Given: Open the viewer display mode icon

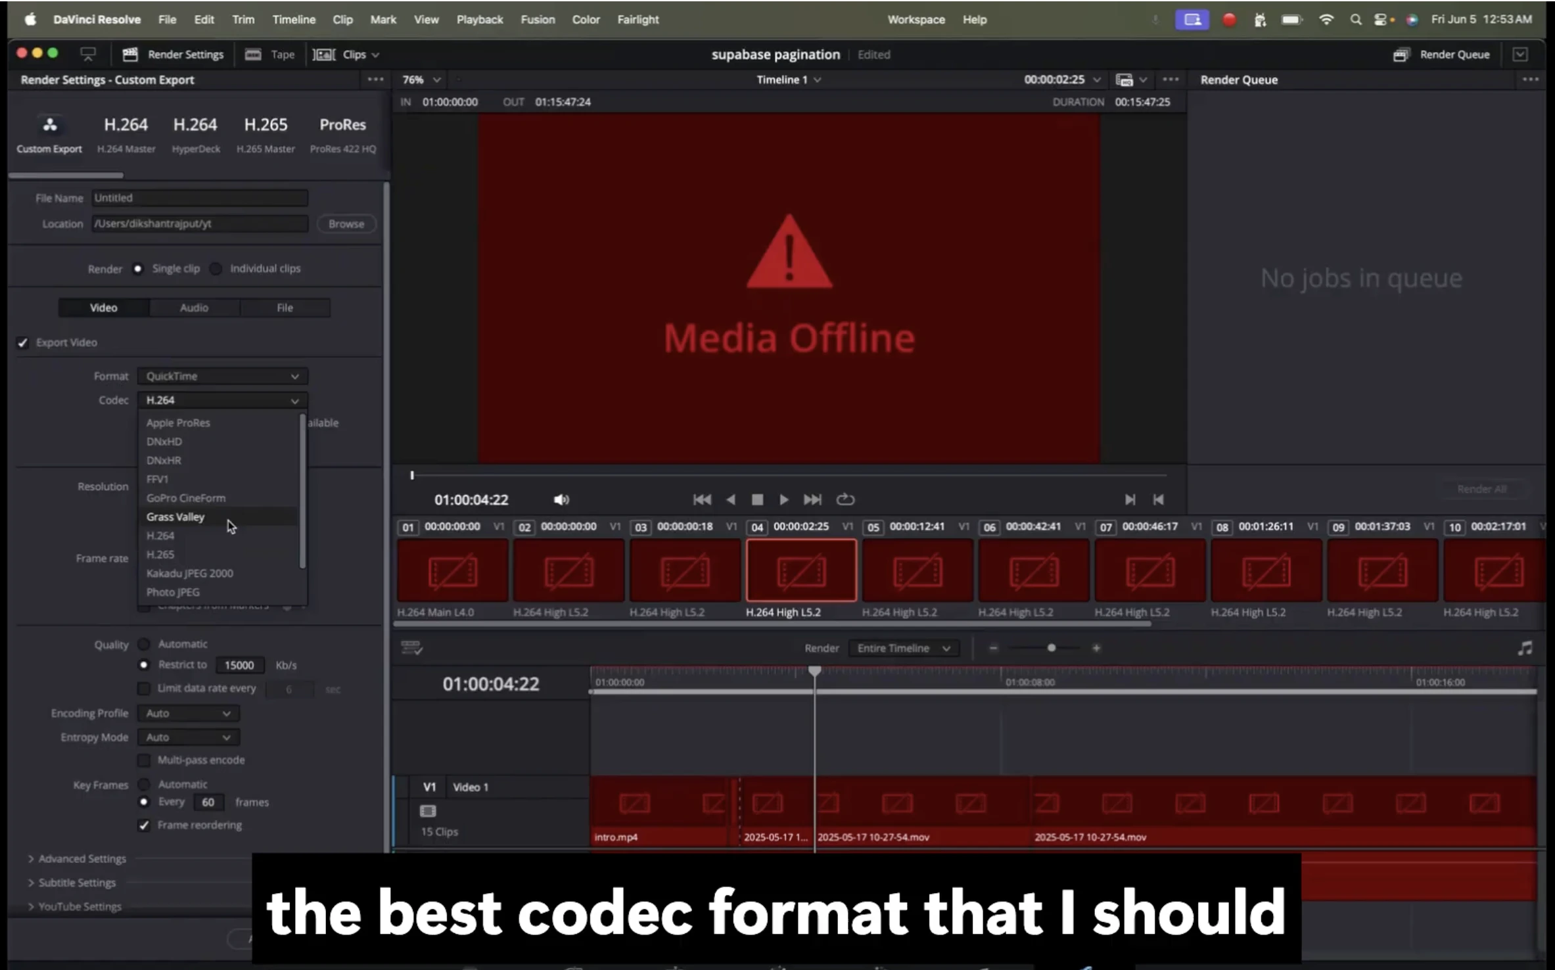Looking at the screenshot, I should (x=1125, y=80).
